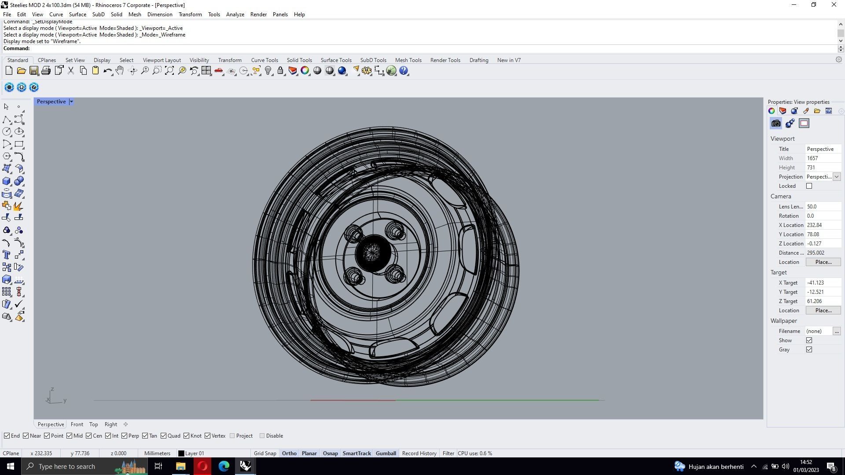Open the 4-viewport layout icon
Image resolution: width=845 pixels, height=475 pixels.
(x=206, y=71)
